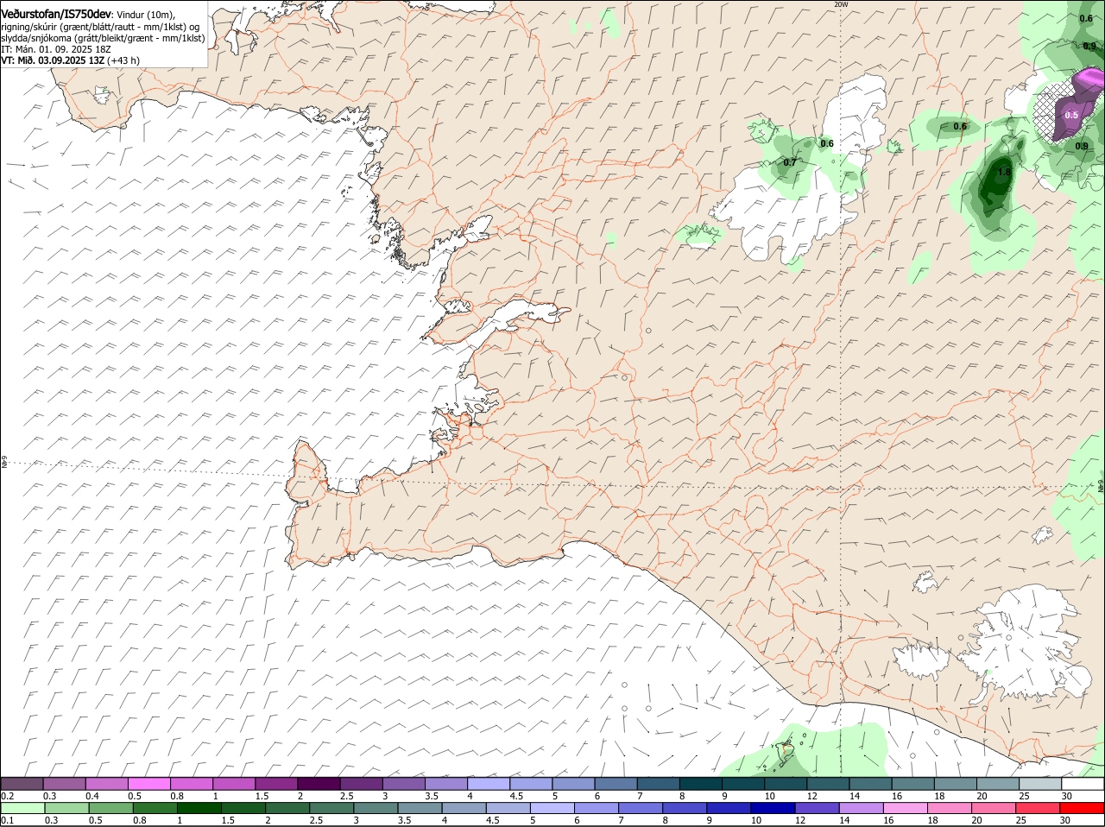
Task: Pick snow legend swatch between 0.2 and 0.3
Action: (22, 784)
